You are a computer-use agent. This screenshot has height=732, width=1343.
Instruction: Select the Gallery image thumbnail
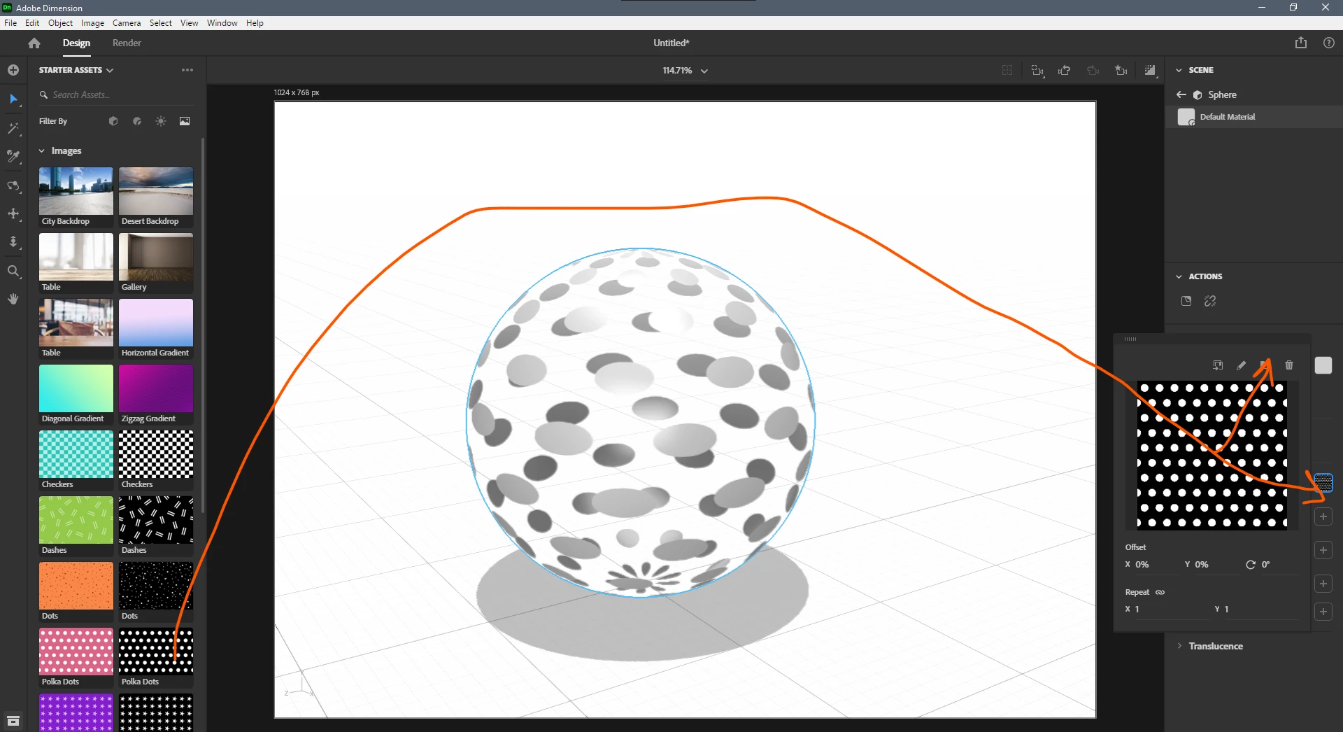(x=156, y=257)
